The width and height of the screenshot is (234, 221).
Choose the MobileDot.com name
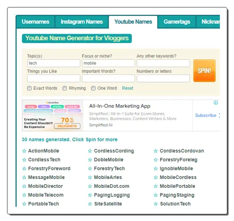pos(111,186)
